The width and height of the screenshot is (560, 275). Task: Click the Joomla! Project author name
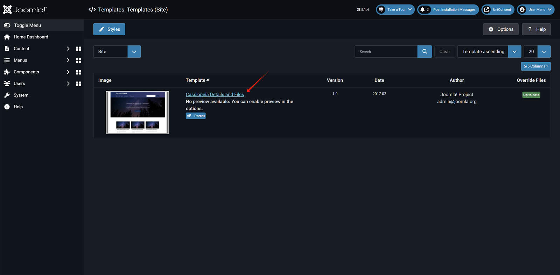coord(457,94)
